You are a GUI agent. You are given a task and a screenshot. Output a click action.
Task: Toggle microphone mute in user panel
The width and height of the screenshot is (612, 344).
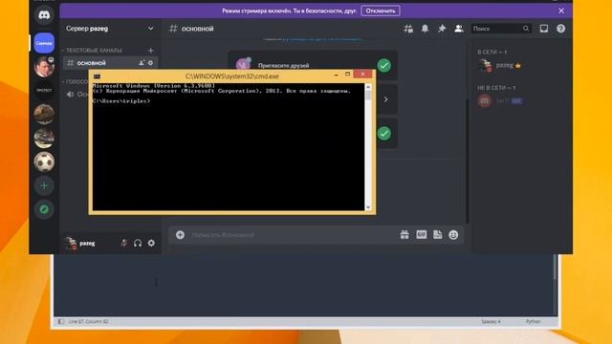[123, 243]
